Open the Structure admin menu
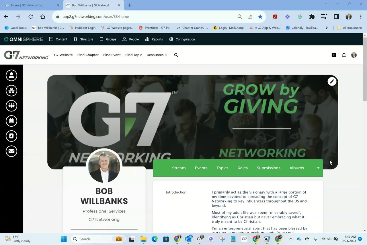The width and height of the screenshot is (367, 245). (x=83, y=39)
